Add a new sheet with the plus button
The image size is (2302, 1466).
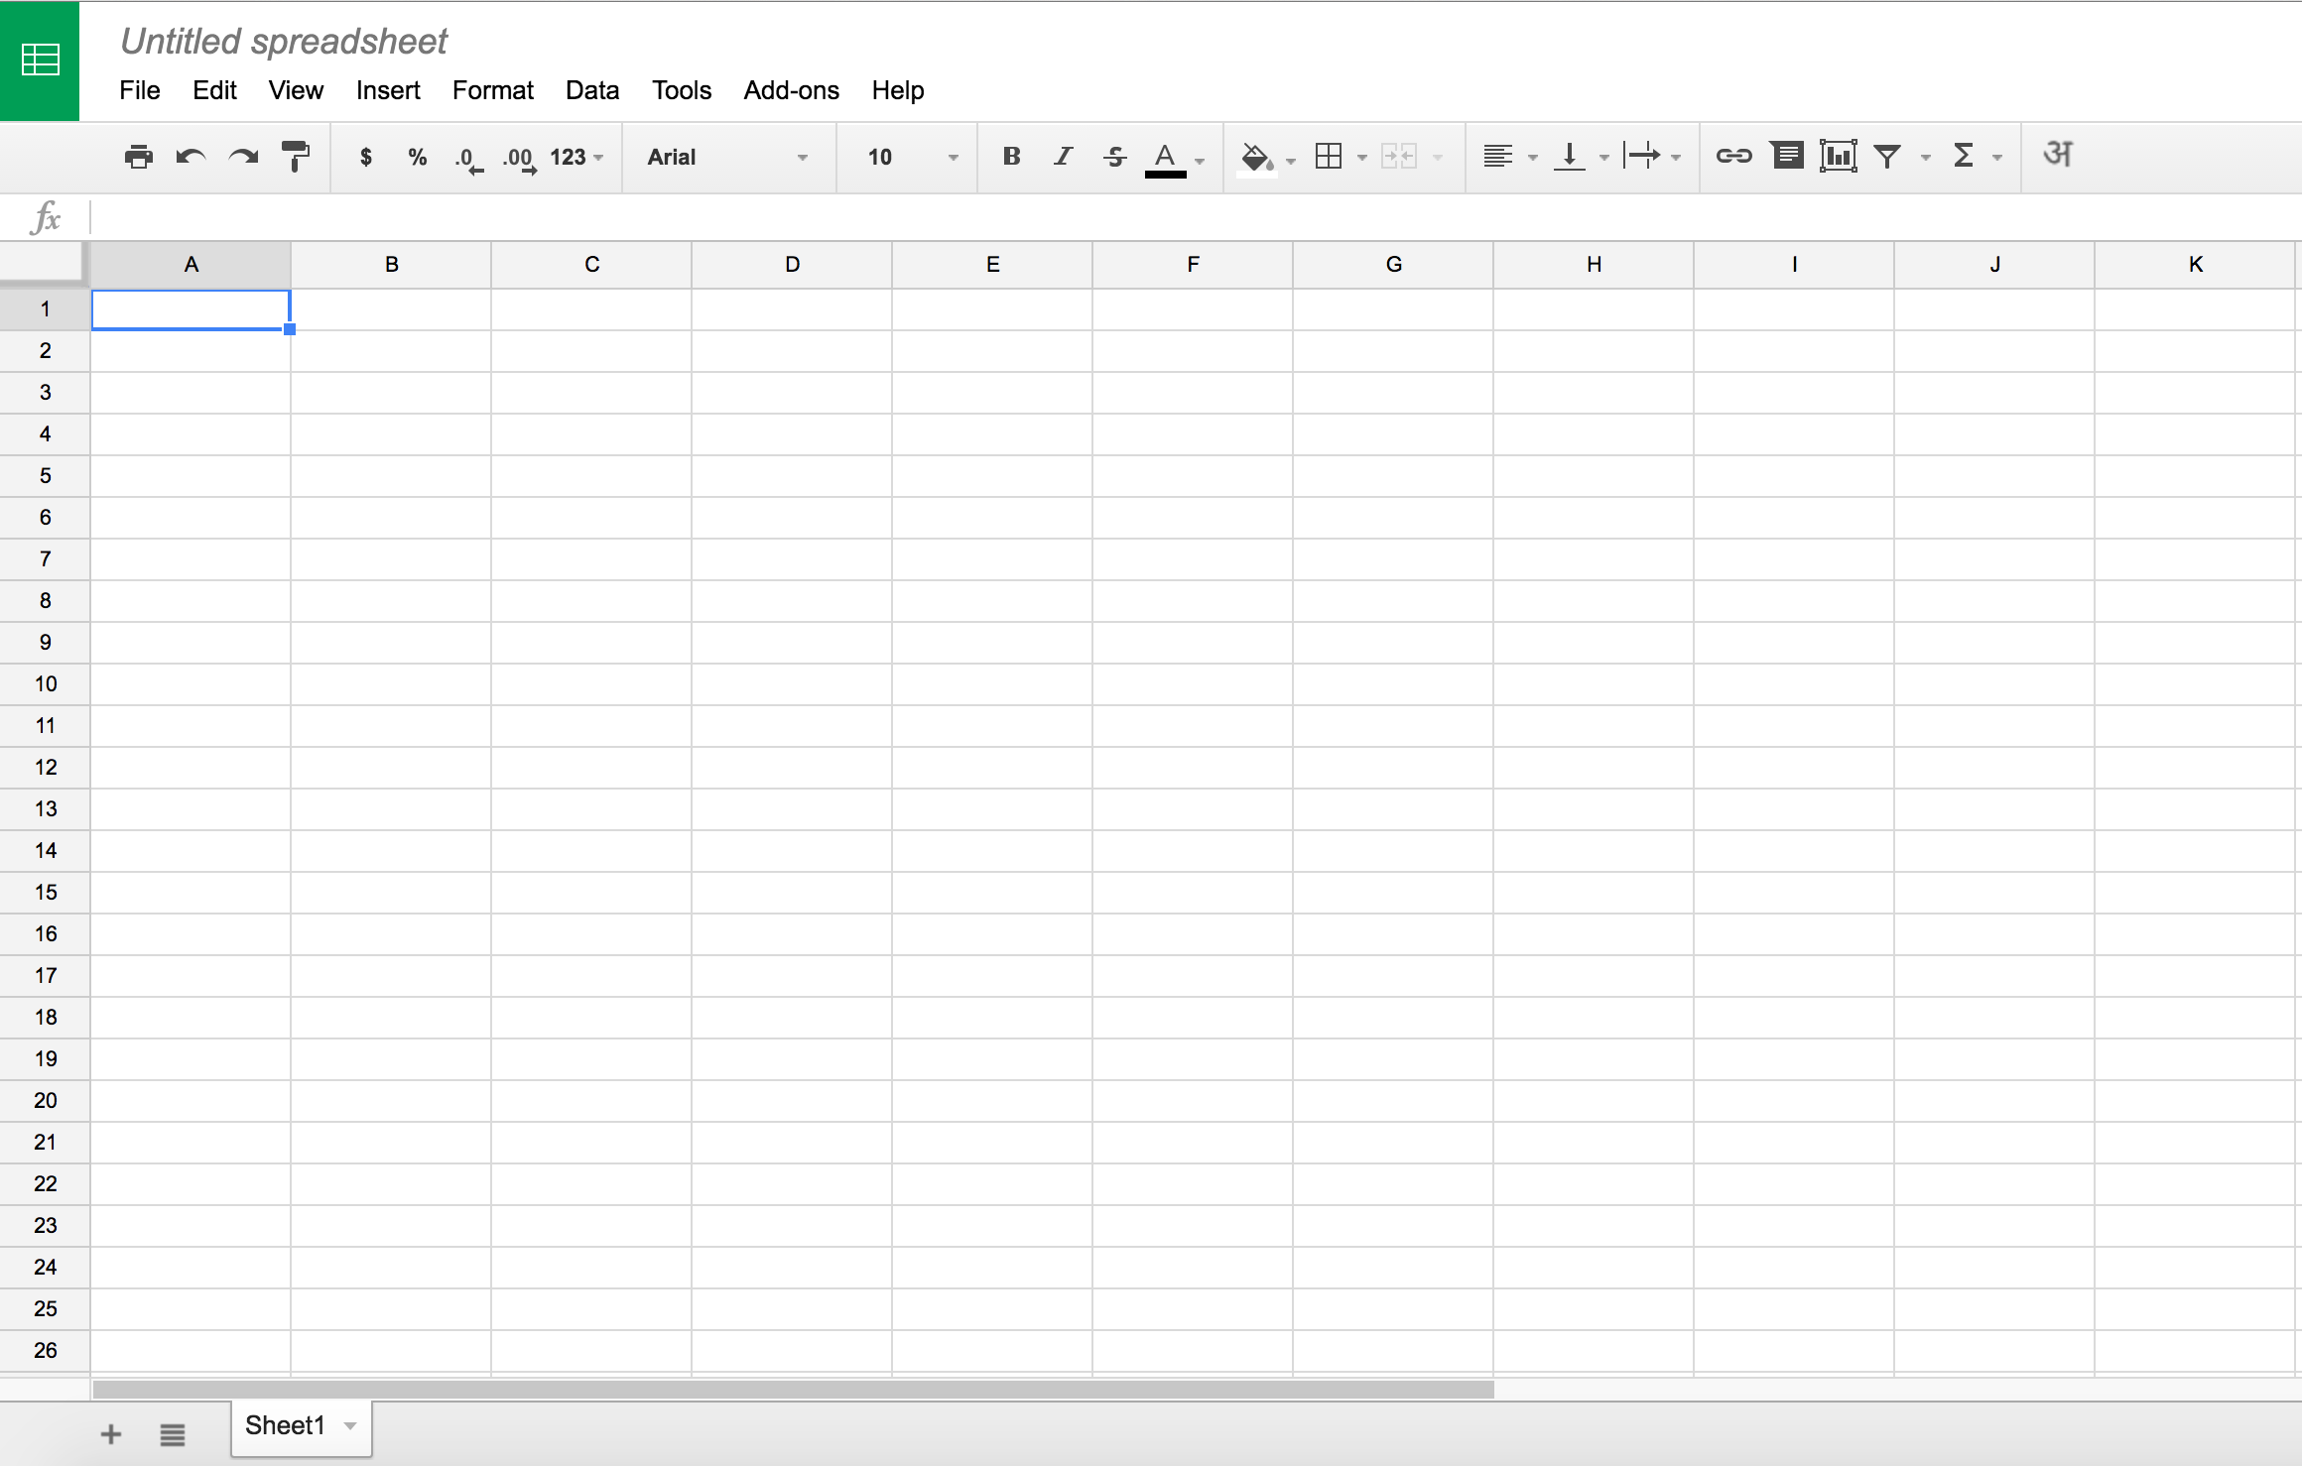click(x=110, y=1432)
